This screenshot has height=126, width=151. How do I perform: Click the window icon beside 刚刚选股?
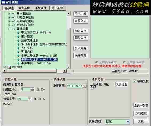pyautogui.click(x=9, y=67)
